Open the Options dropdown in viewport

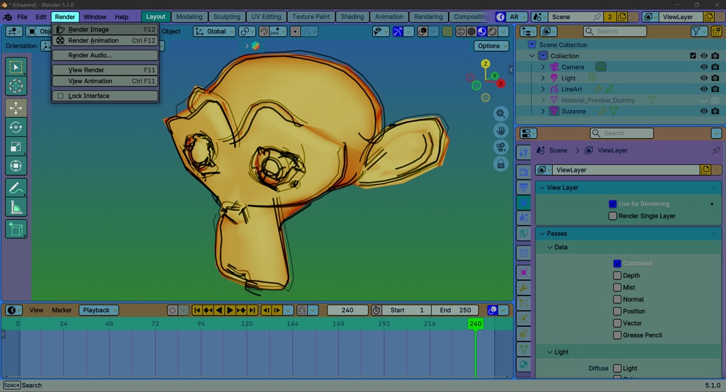tap(491, 46)
